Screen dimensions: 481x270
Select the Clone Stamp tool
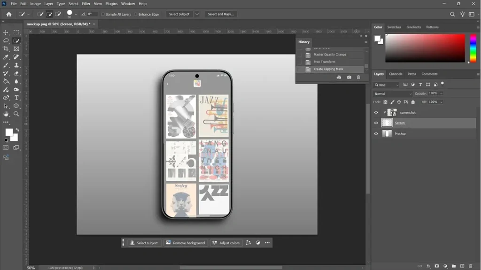16,65
